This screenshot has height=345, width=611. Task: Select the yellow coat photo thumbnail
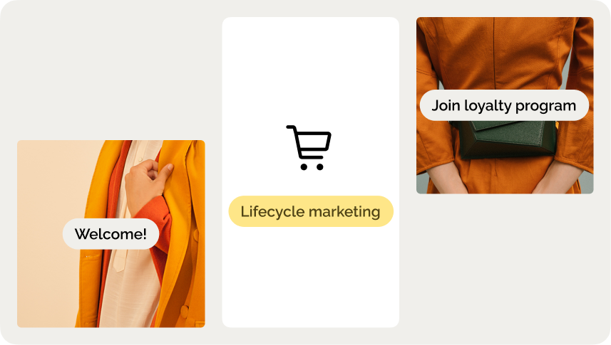tap(111, 234)
